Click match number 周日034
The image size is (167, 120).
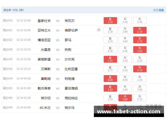pos(8,79)
